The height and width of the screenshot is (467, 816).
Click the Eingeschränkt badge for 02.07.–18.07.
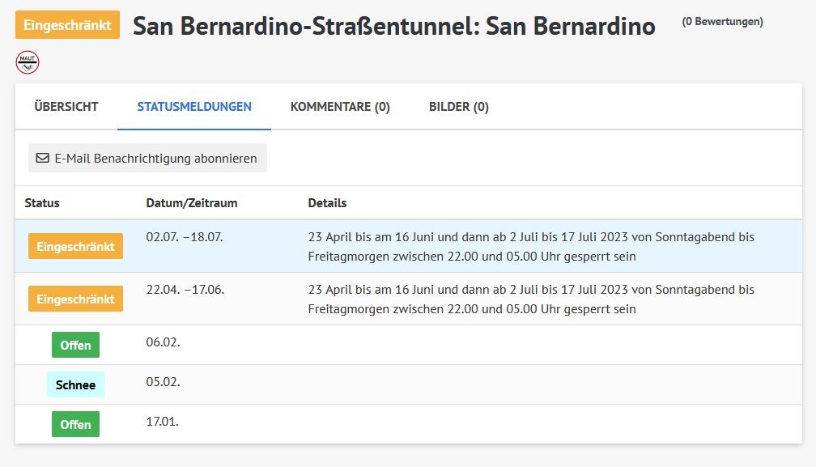pyautogui.click(x=75, y=247)
